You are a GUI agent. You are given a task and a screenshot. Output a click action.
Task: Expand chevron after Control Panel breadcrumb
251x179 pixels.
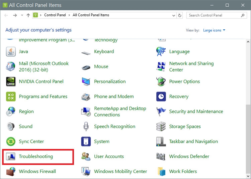69,15
